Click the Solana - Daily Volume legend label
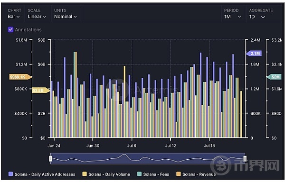Image resolution: width=285 pixels, height=182 pixels. [109, 174]
